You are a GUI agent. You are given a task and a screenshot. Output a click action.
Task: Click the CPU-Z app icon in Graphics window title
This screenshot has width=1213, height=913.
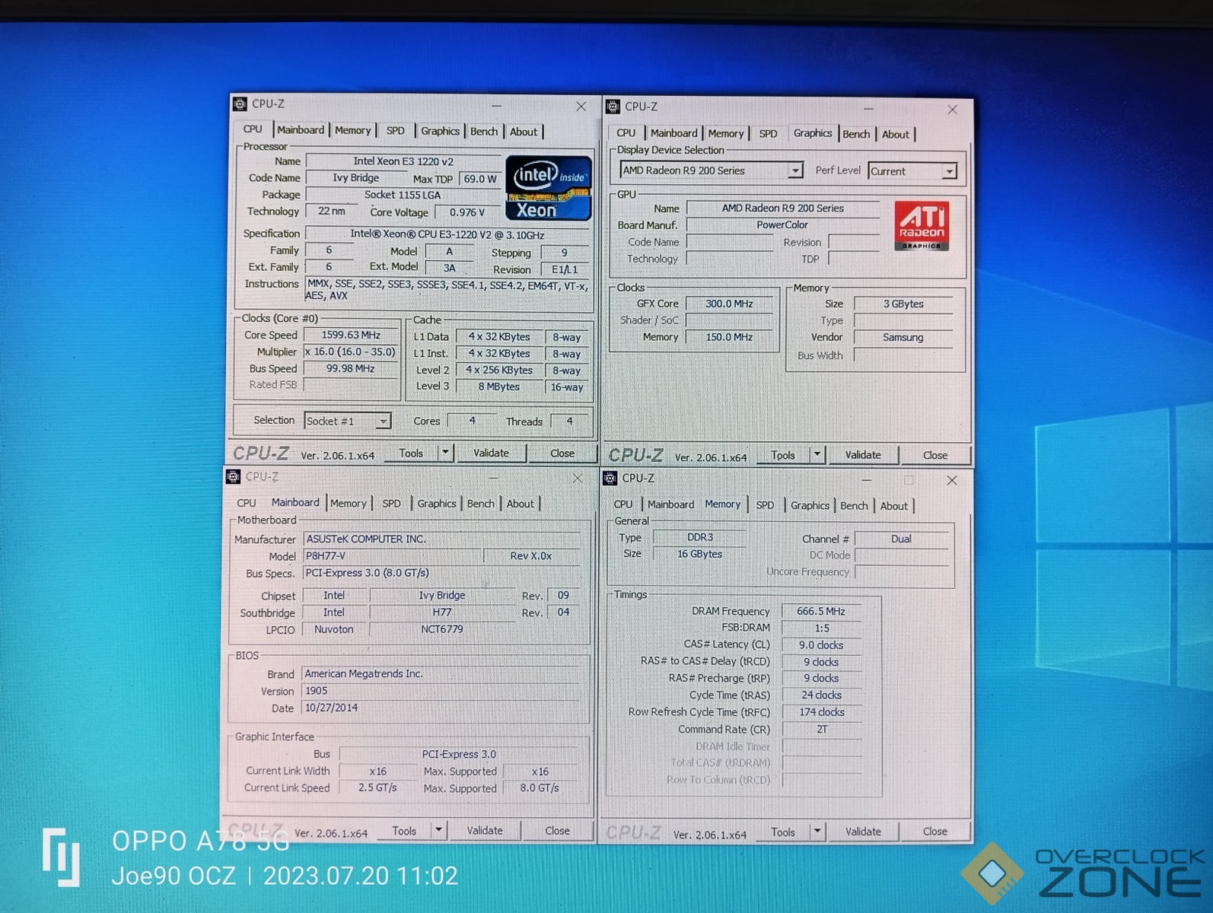click(x=613, y=107)
